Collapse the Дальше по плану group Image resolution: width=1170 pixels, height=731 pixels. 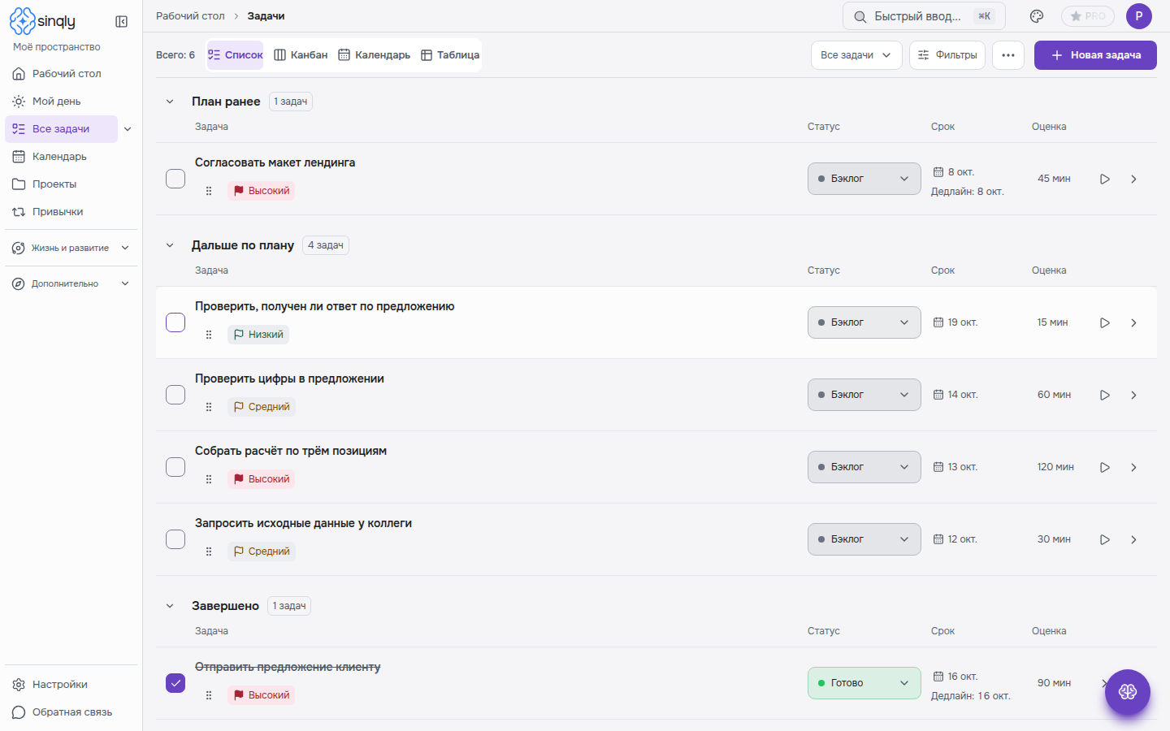click(x=170, y=245)
